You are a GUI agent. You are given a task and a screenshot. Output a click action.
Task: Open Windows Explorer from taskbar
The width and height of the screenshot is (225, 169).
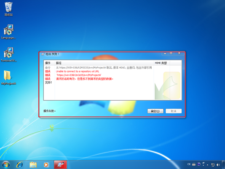point(33,165)
